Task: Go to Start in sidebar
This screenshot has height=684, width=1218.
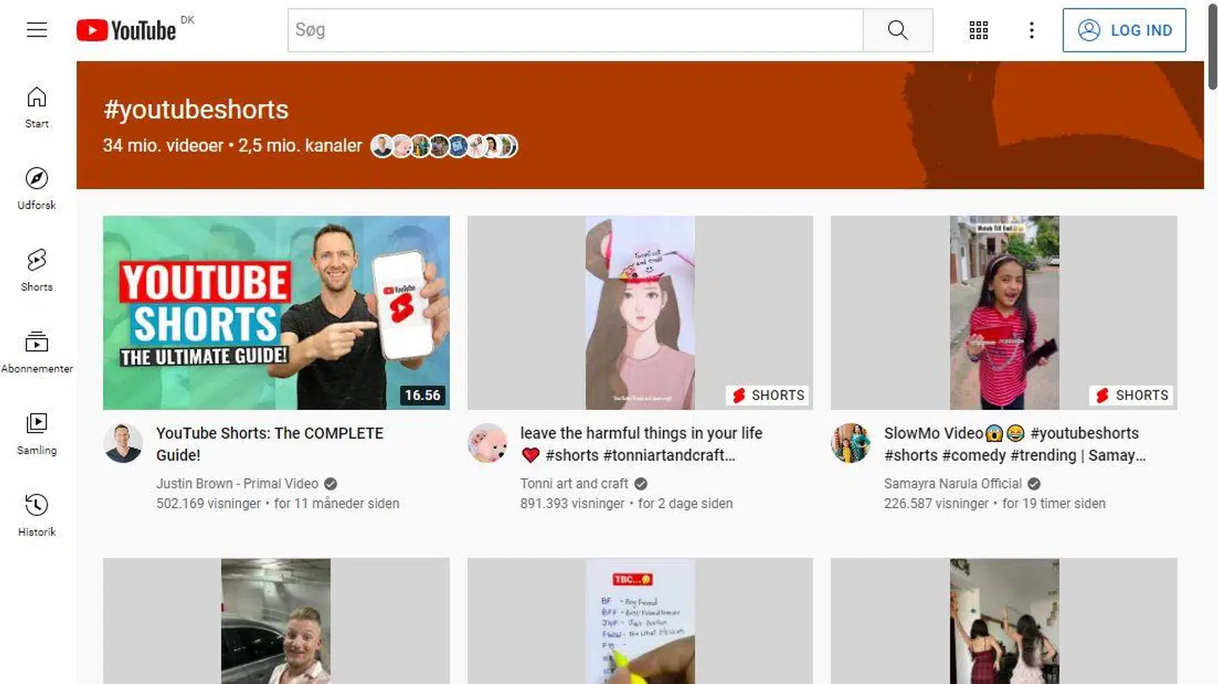Action: tap(36, 107)
